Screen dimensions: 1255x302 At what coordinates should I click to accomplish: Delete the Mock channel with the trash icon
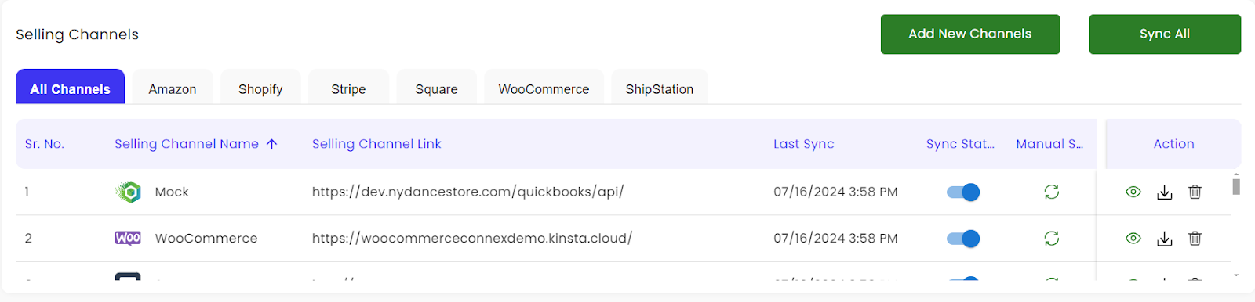click(1195, 192)
